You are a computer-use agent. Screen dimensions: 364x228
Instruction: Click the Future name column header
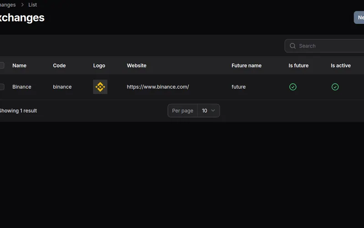[x=246, y=66]
